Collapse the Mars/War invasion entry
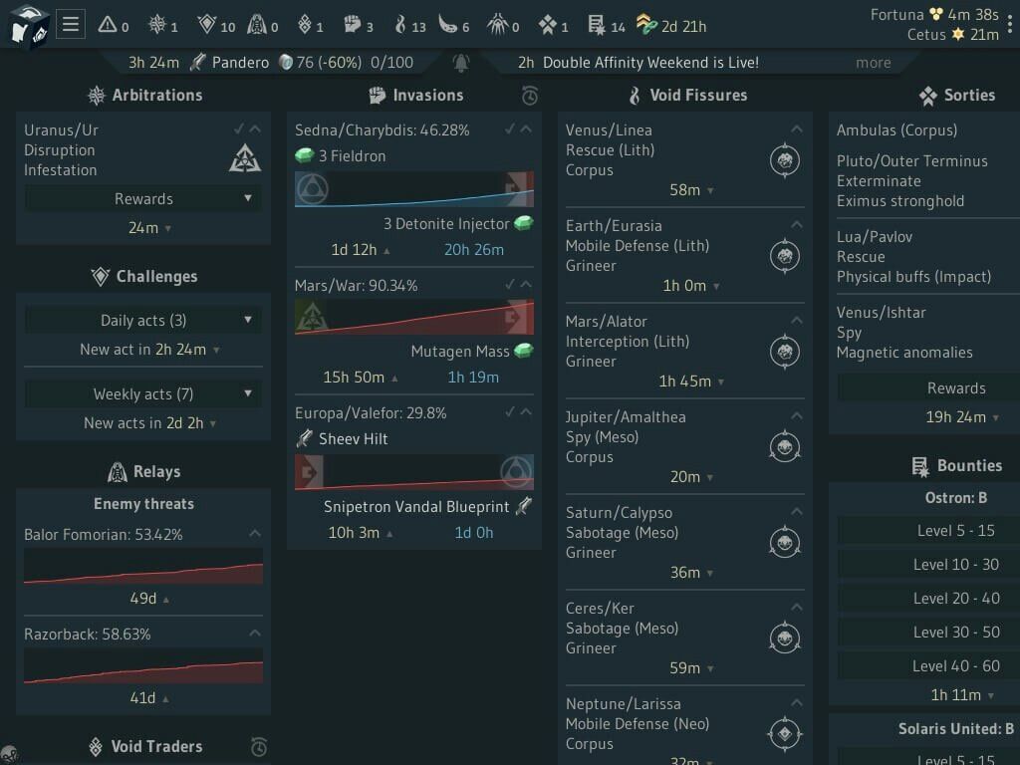 526,284
